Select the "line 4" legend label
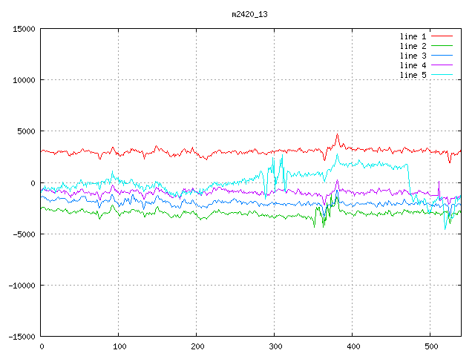The width and height of the screenshot is (475, 356). (x=413, y=65)
